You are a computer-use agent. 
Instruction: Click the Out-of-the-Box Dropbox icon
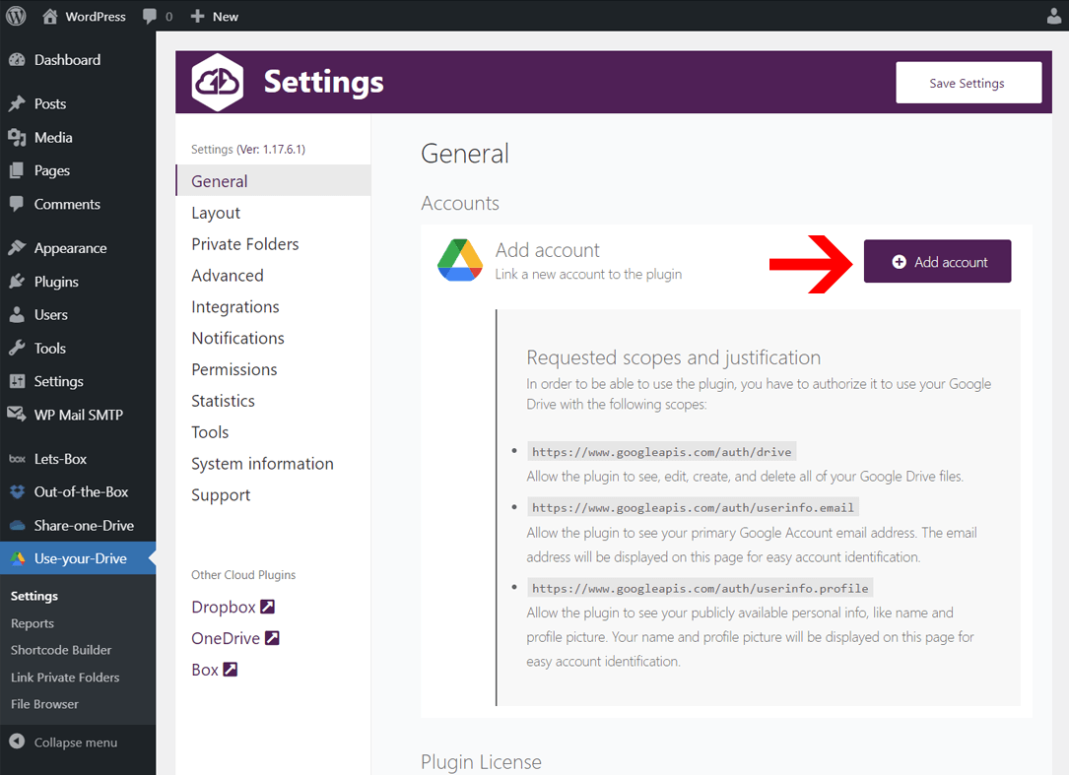pos(17,492)
